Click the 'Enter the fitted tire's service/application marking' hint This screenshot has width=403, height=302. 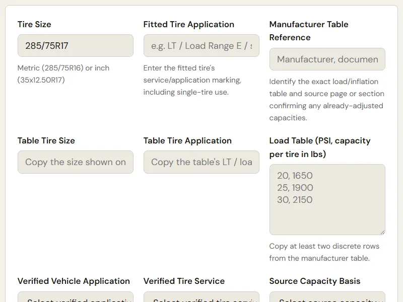click(192, 80)
